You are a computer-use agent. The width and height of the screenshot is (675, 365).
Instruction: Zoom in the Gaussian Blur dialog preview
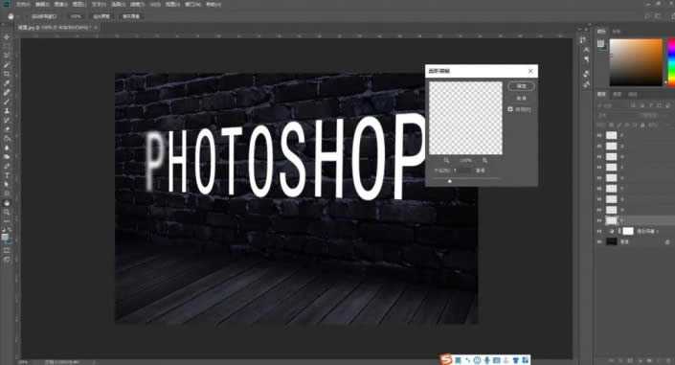[484, 160]
